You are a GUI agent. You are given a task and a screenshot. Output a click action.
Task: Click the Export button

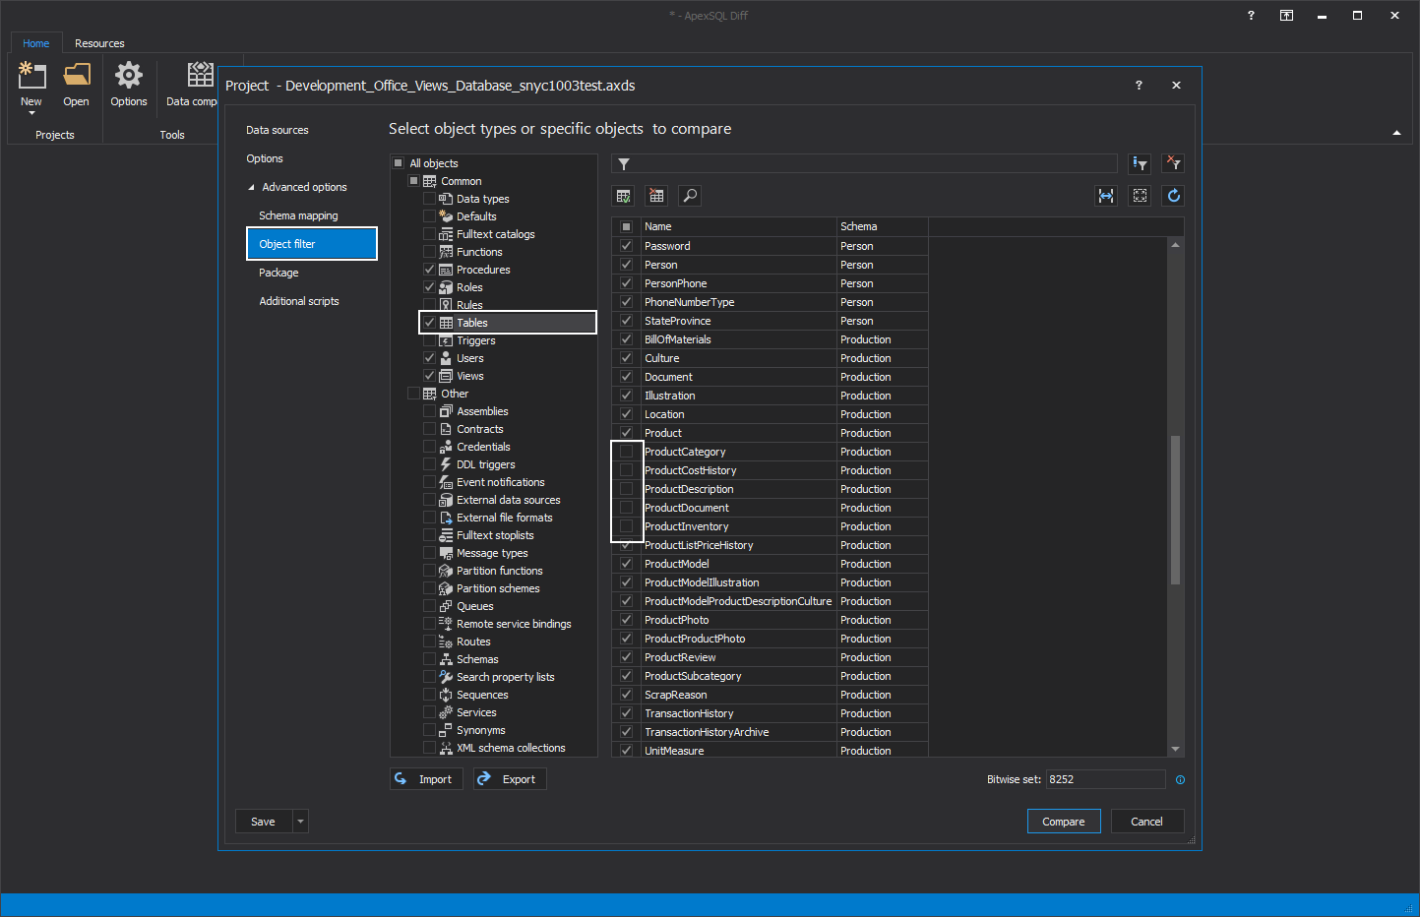tap(509, 779)
